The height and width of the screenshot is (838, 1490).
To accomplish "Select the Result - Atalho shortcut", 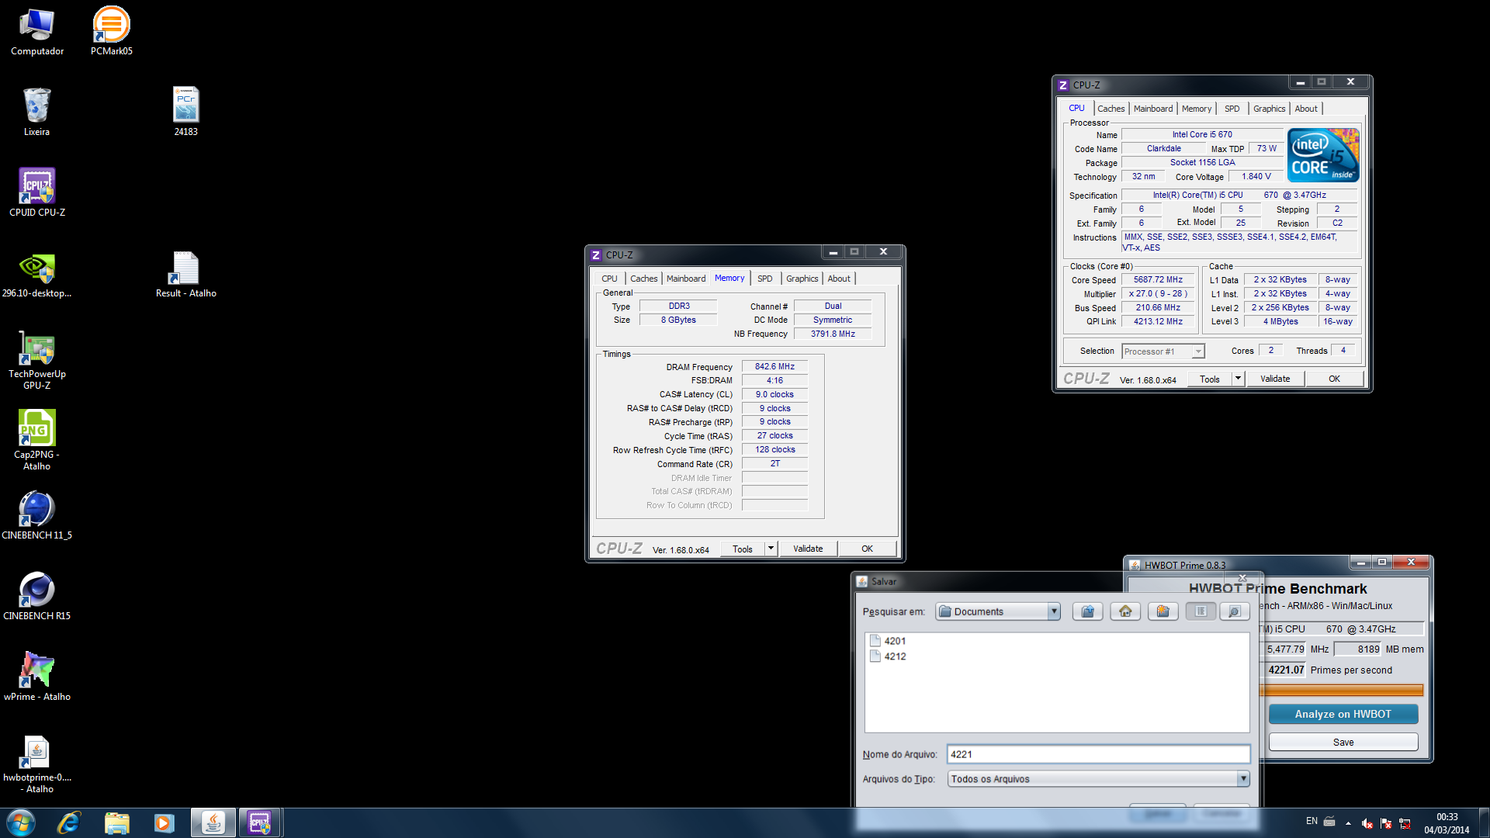I will coord(186,275).
